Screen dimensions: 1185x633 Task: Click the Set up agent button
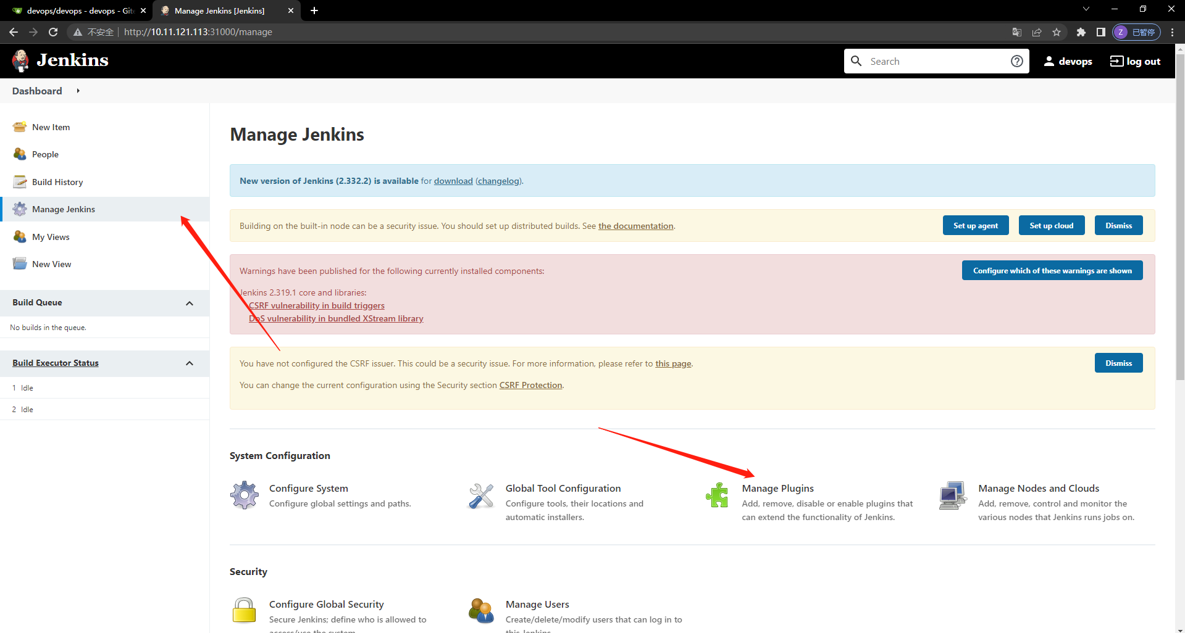[976, 225]
